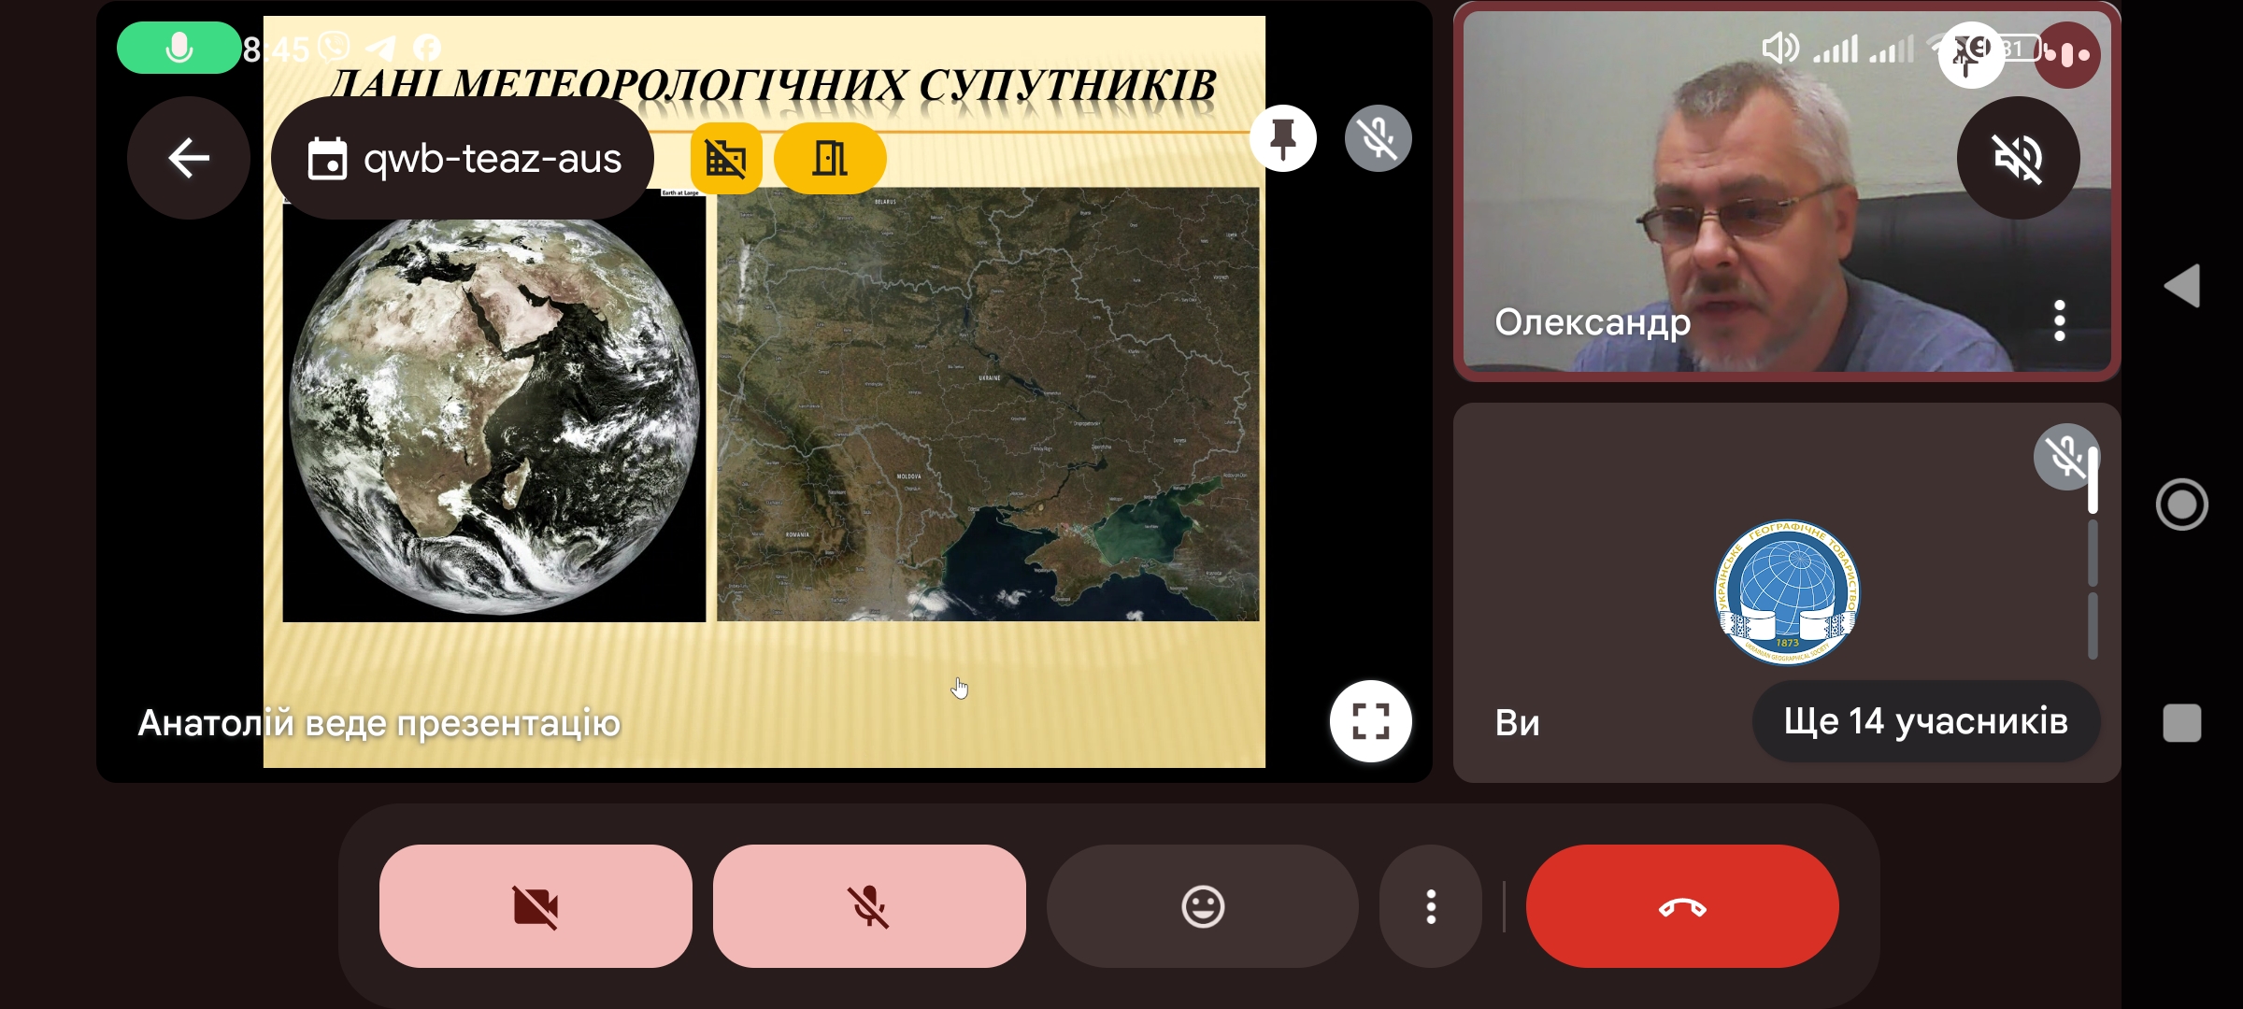
Task: Toggle speaker audio output off
Action: pyautogui.click(x=2018, y=158)
